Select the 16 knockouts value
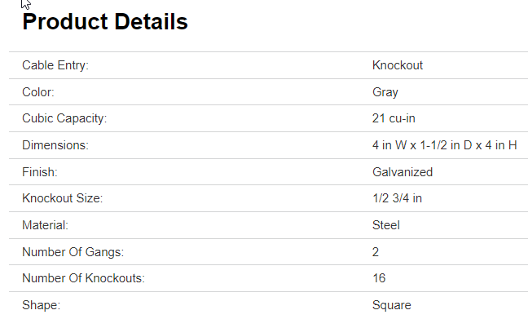Screen dimensions: 528x328 tap(379, 278)
